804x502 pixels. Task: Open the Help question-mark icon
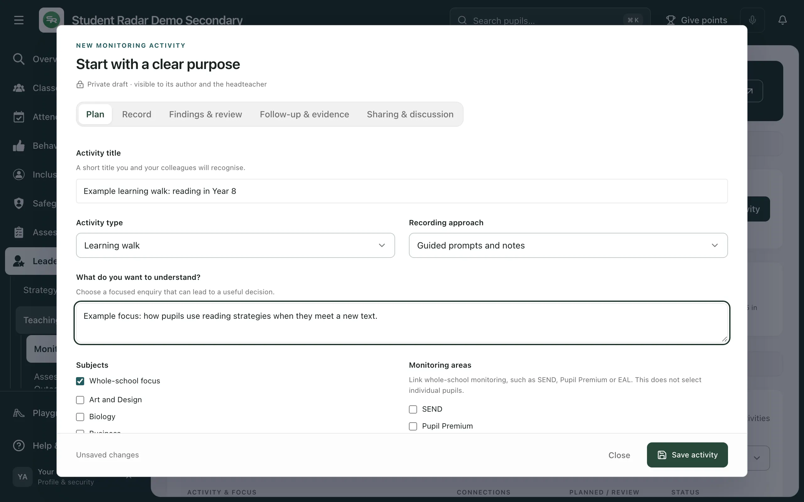pyautogui.click(x=19, y=446)
